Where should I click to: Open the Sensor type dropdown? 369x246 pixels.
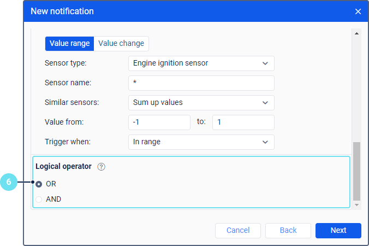coord(201,63)
